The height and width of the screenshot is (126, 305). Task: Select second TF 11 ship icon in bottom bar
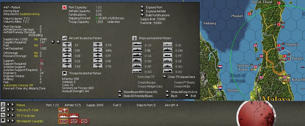pyautogui.click(x=74, y=116)
